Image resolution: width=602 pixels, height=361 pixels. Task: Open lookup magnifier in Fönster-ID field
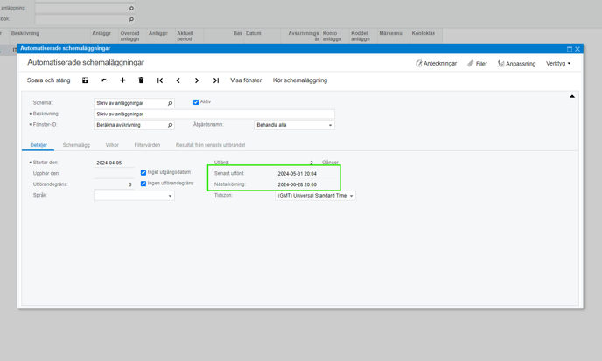170,125
